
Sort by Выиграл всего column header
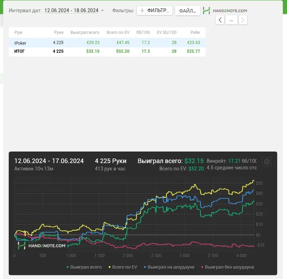click(85, 32)
